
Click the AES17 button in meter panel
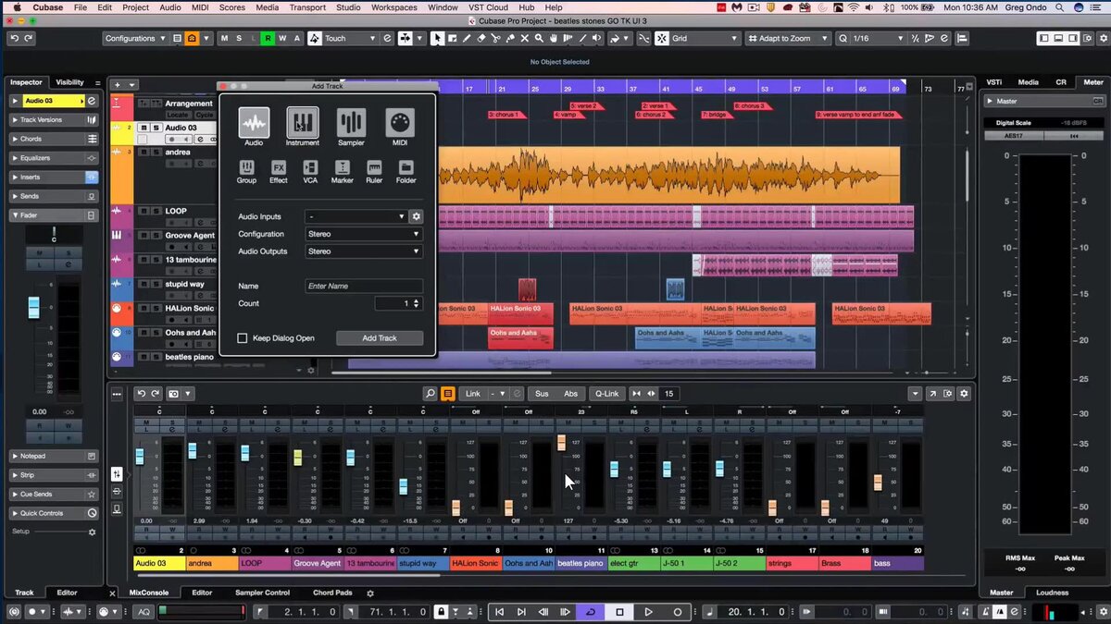1014,136
